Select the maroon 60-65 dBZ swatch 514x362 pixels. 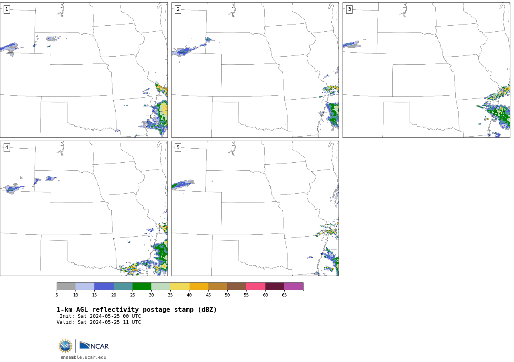pos(275,286)
